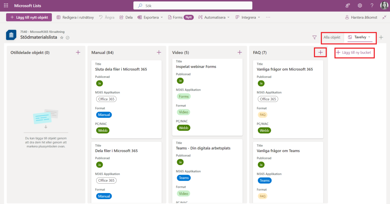Viewport: 390px width, 204px height.
Task: Open card Sluta dela filer i Microsoft 365
Action: (x=126, y=99)
